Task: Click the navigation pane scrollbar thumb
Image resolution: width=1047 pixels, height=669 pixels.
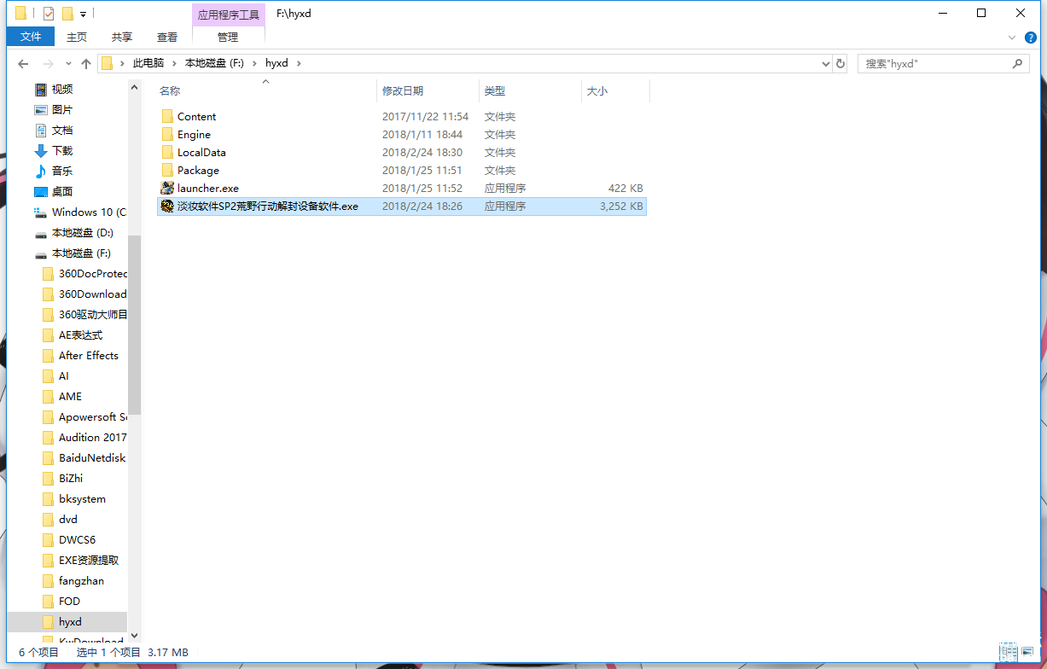Action: (134, 324)
